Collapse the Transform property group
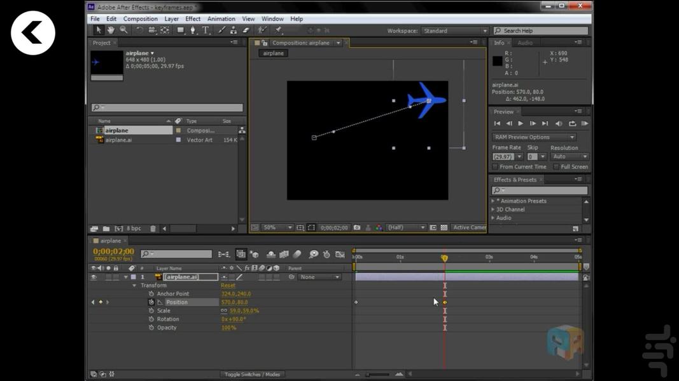 (x=134, y=286)
